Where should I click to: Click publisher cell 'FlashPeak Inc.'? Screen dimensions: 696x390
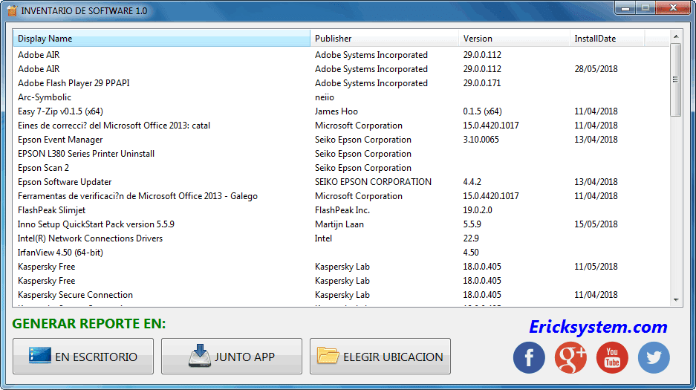coord(342,210)
